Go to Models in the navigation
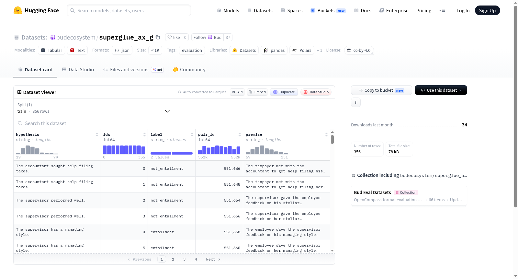Image resolution: width=518 pixels, height=279 pixels. (x=228, y=10)
